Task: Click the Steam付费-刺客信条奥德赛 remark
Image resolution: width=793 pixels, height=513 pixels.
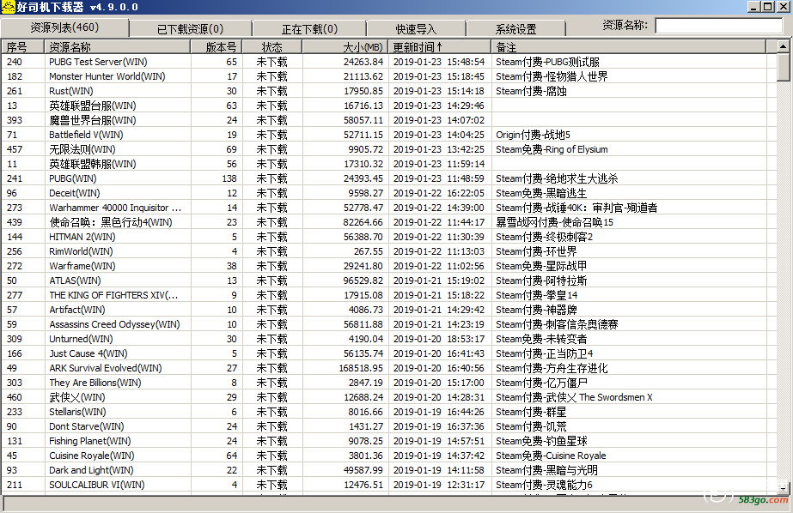Action: [557, 324]
